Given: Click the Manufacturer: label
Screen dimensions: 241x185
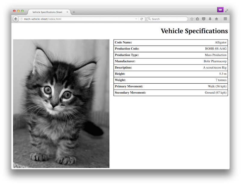Looking at the screenshot, I should pyautogui.click(x=125, y=61).
